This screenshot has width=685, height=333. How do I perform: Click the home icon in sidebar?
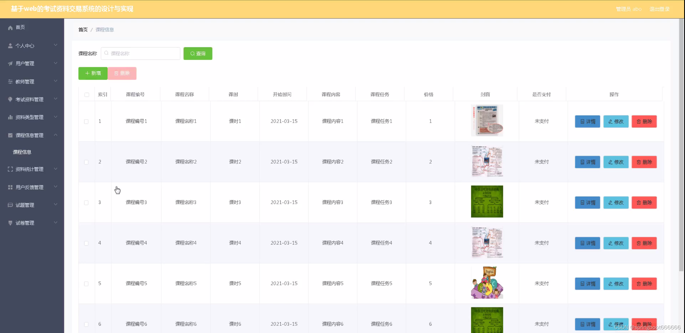click(x=10, y=27)
